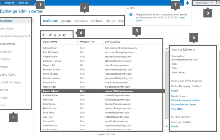Open the Administrator account dropdown
The image size is (220, 140).
[204, 3]
